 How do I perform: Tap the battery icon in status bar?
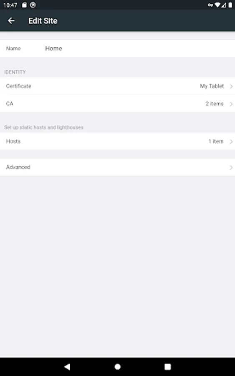(230, 5)
